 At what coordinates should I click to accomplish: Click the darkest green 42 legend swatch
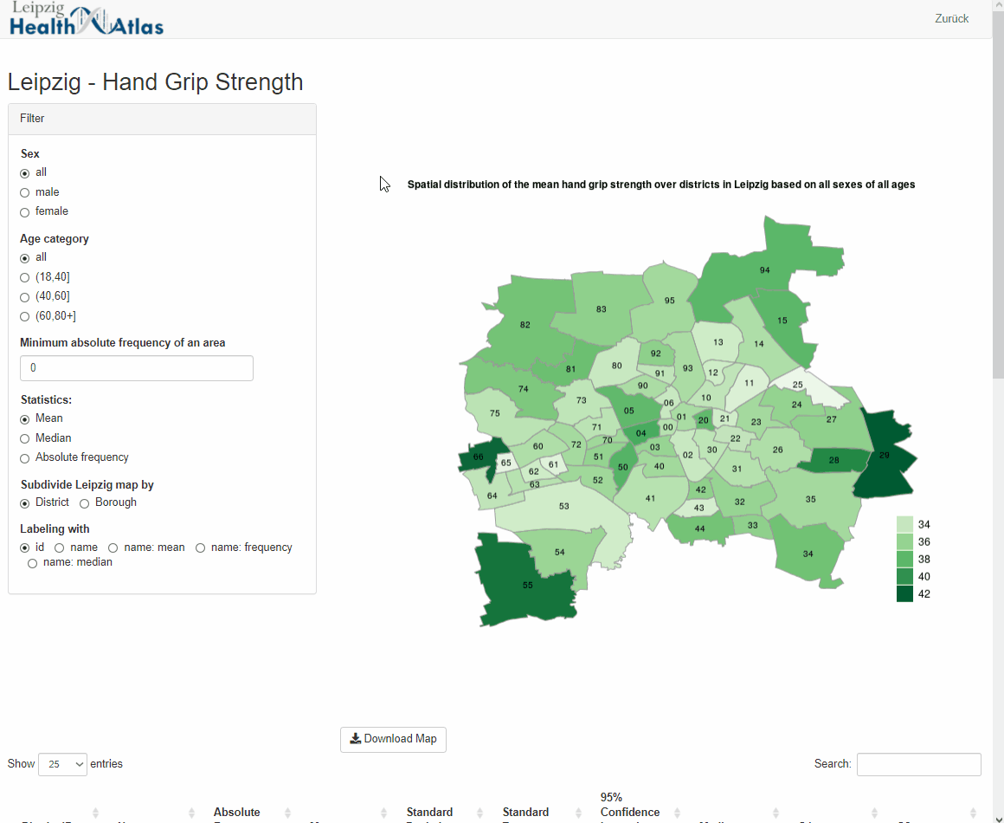tap(904, 594)
